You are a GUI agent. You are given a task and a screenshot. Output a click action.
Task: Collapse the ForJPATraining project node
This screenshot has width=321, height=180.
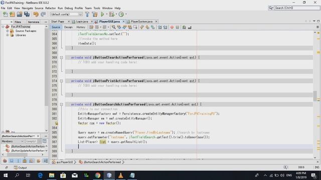(3, 26)
